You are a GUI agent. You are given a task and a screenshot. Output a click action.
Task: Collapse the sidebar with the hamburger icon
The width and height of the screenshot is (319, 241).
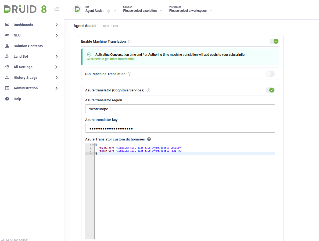pos(56,9)
